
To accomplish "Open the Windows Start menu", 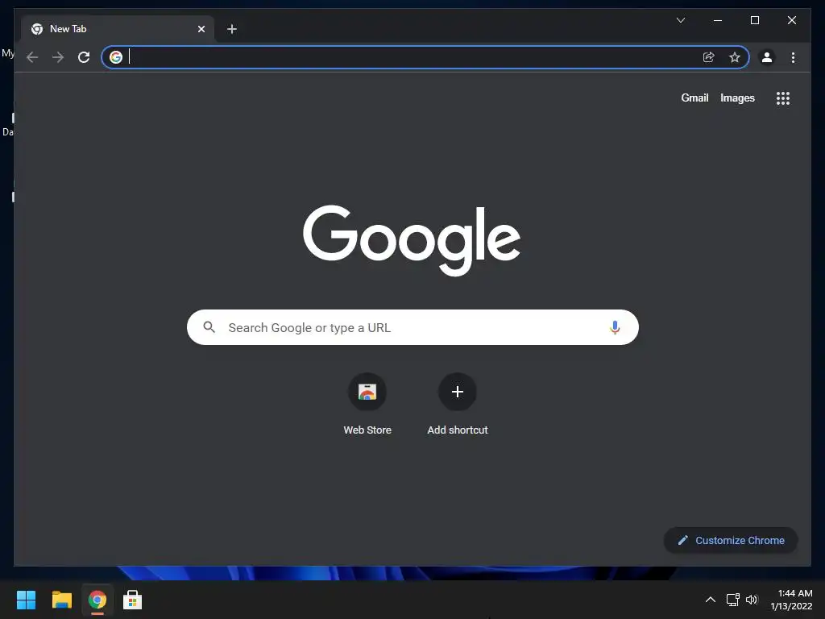I will tap(26, 600).
